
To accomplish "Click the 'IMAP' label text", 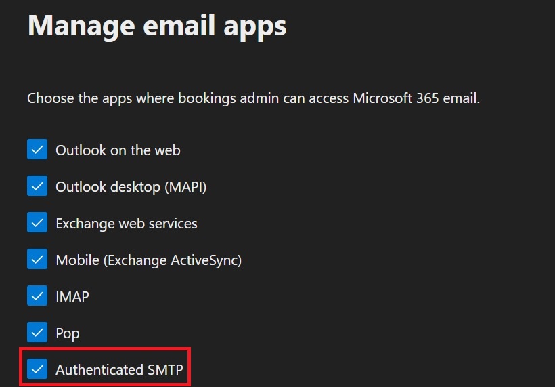I will [x=72, y=296].
